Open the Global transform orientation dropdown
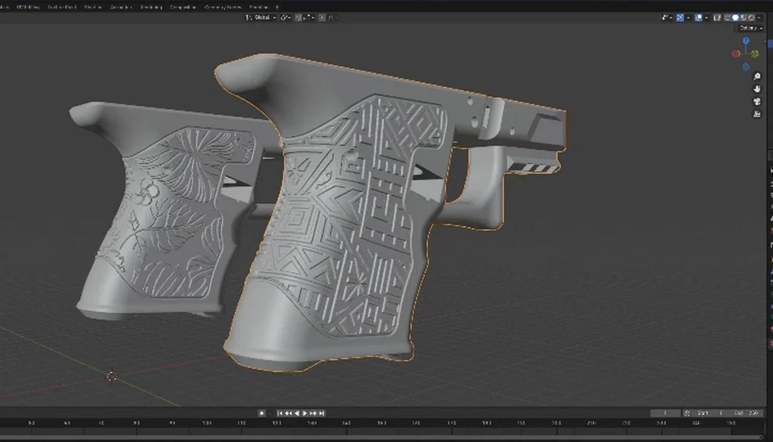 point(263,18)
